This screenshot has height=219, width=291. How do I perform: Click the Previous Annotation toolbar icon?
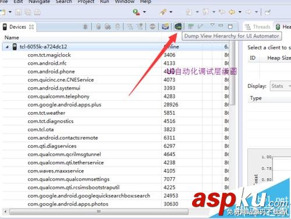click(x=205, y=12)
